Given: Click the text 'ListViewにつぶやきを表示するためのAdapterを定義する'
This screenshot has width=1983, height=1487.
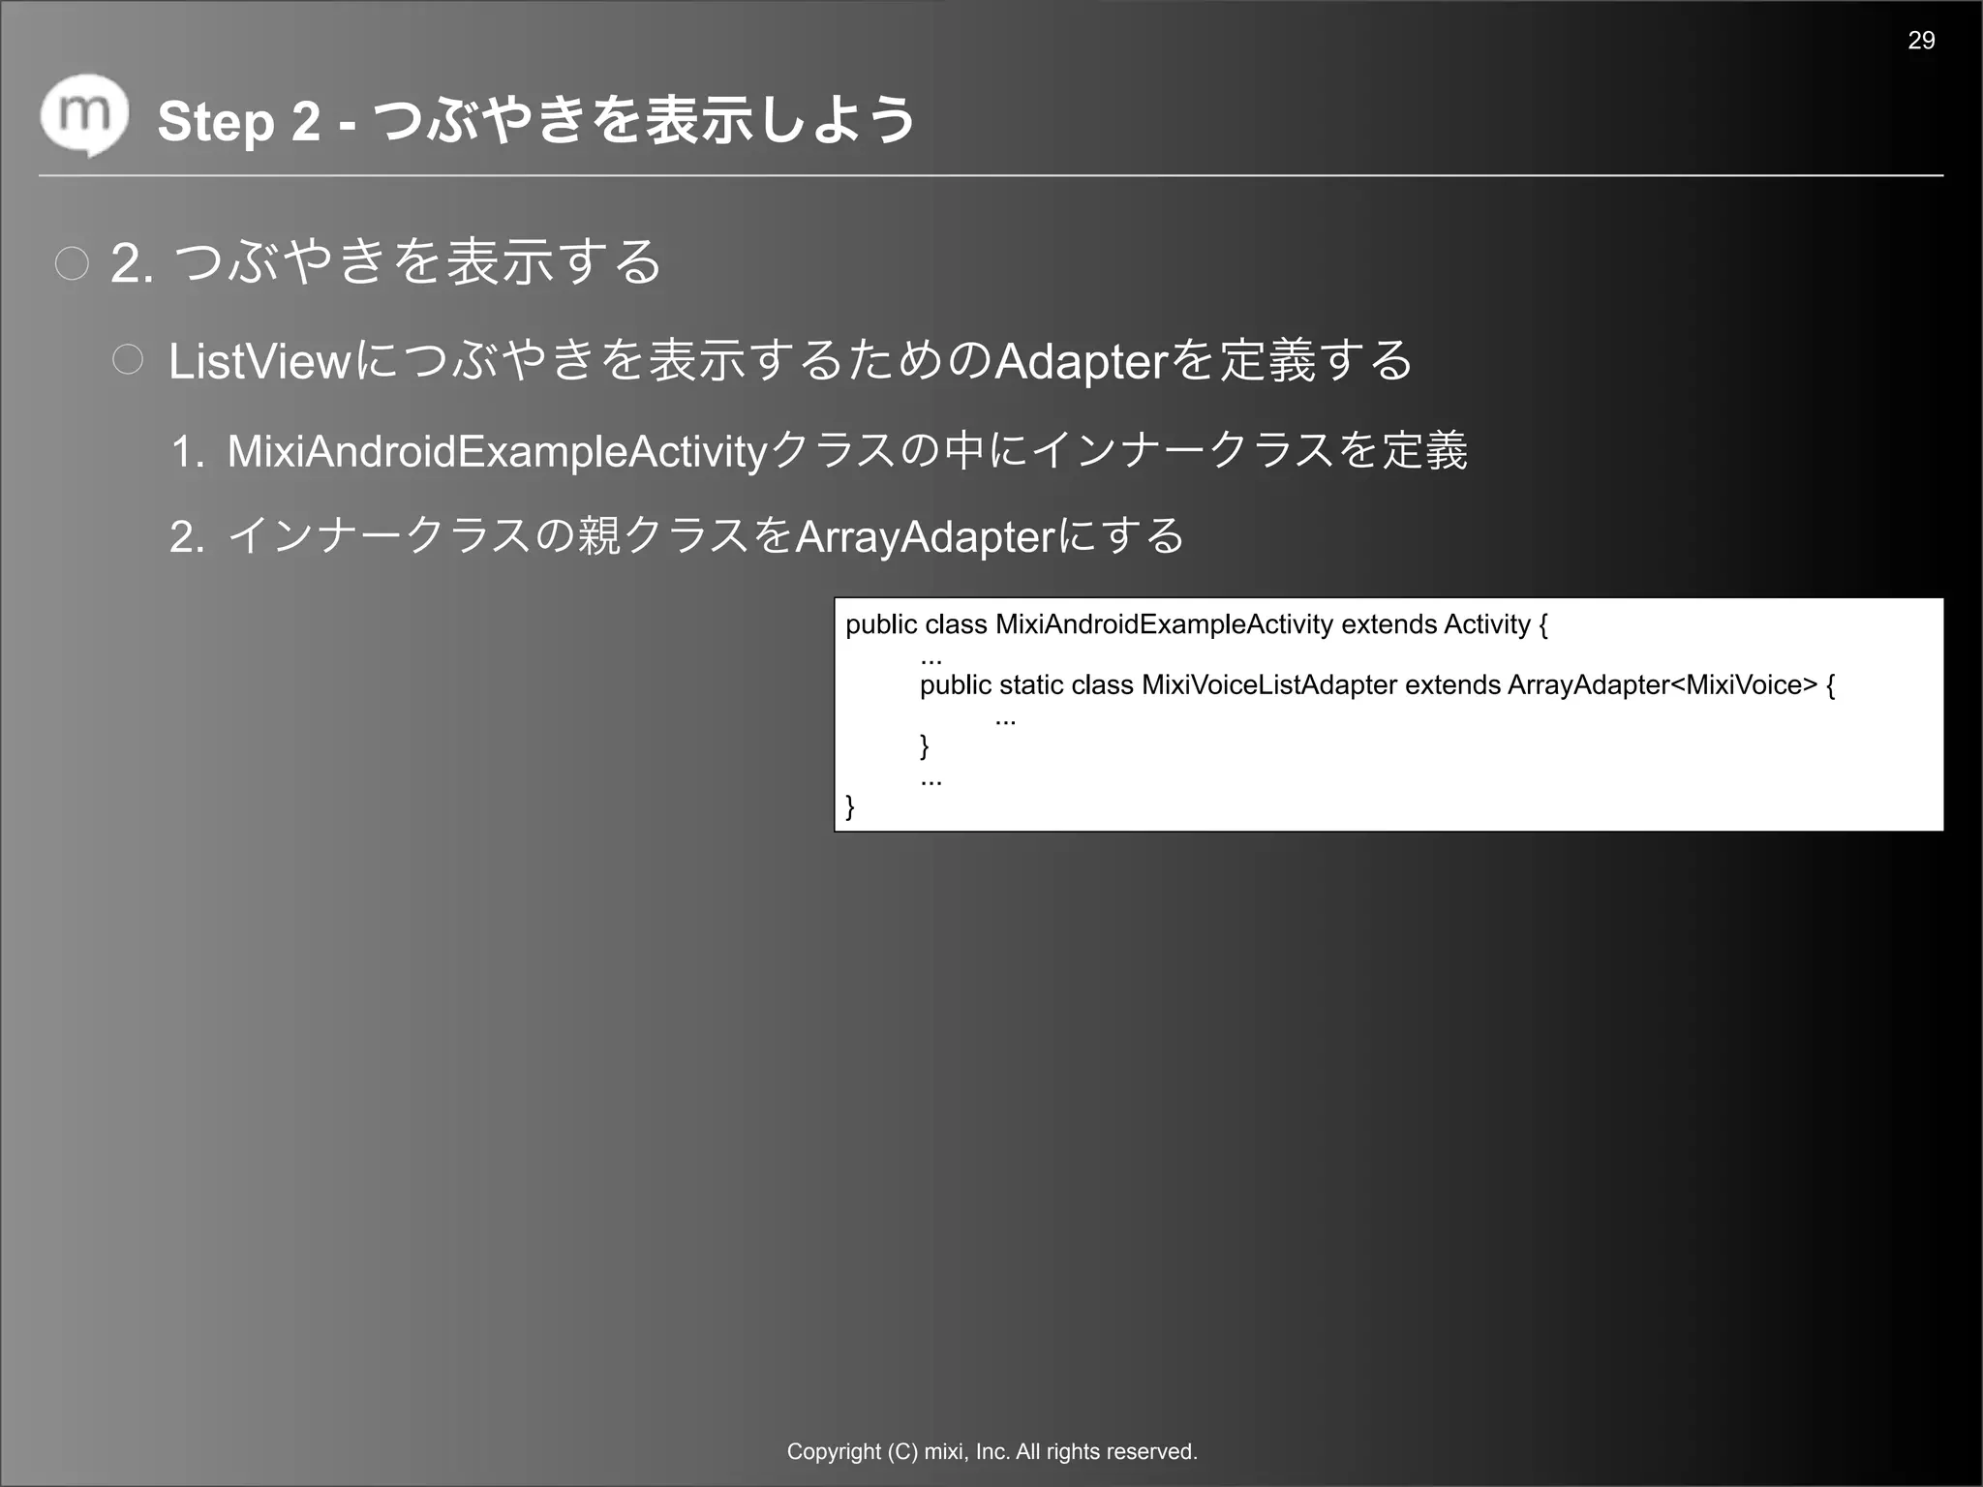Looking at the screenshot, I should pos(789,361).
